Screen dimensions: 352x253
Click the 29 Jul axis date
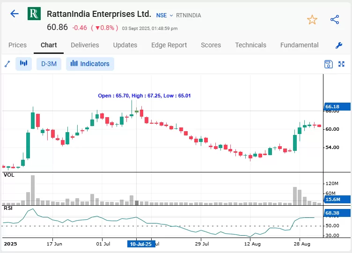(202, 244)
